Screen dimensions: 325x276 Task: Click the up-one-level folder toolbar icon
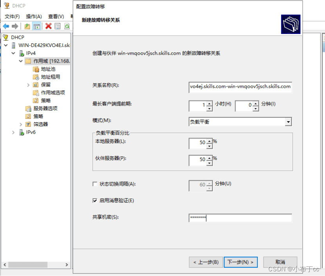coord(27,26)
